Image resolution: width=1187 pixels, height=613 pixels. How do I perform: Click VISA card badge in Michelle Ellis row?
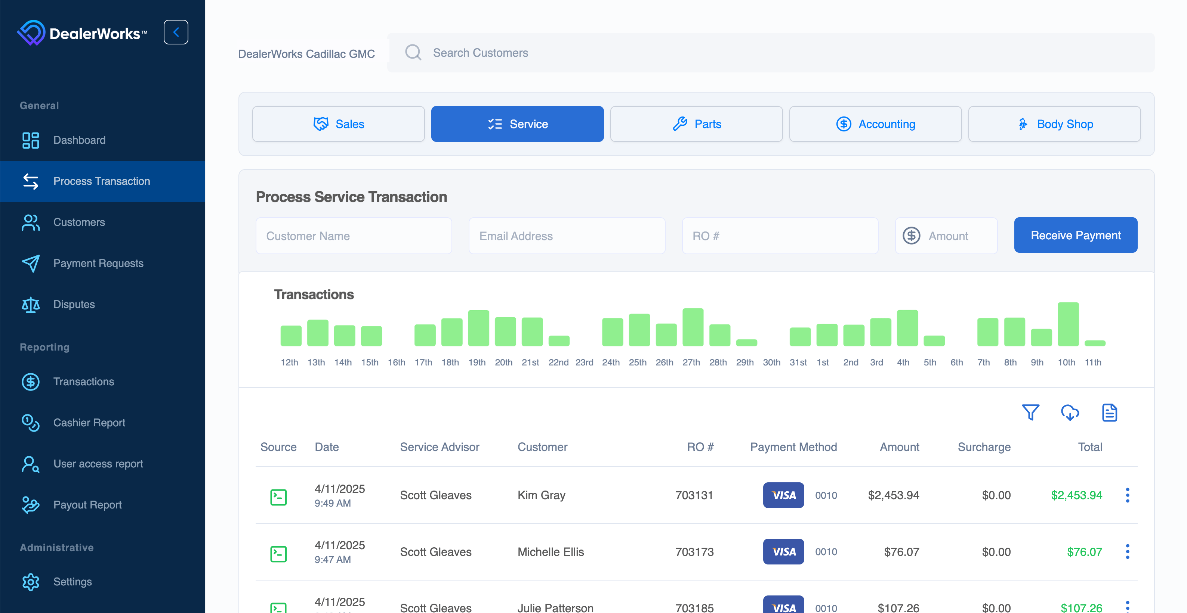pyautogui.click(x=783, y=551)
